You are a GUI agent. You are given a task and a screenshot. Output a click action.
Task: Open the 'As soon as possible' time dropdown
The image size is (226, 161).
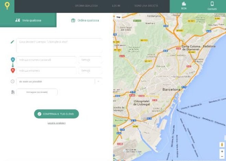(x=59, y=82)
